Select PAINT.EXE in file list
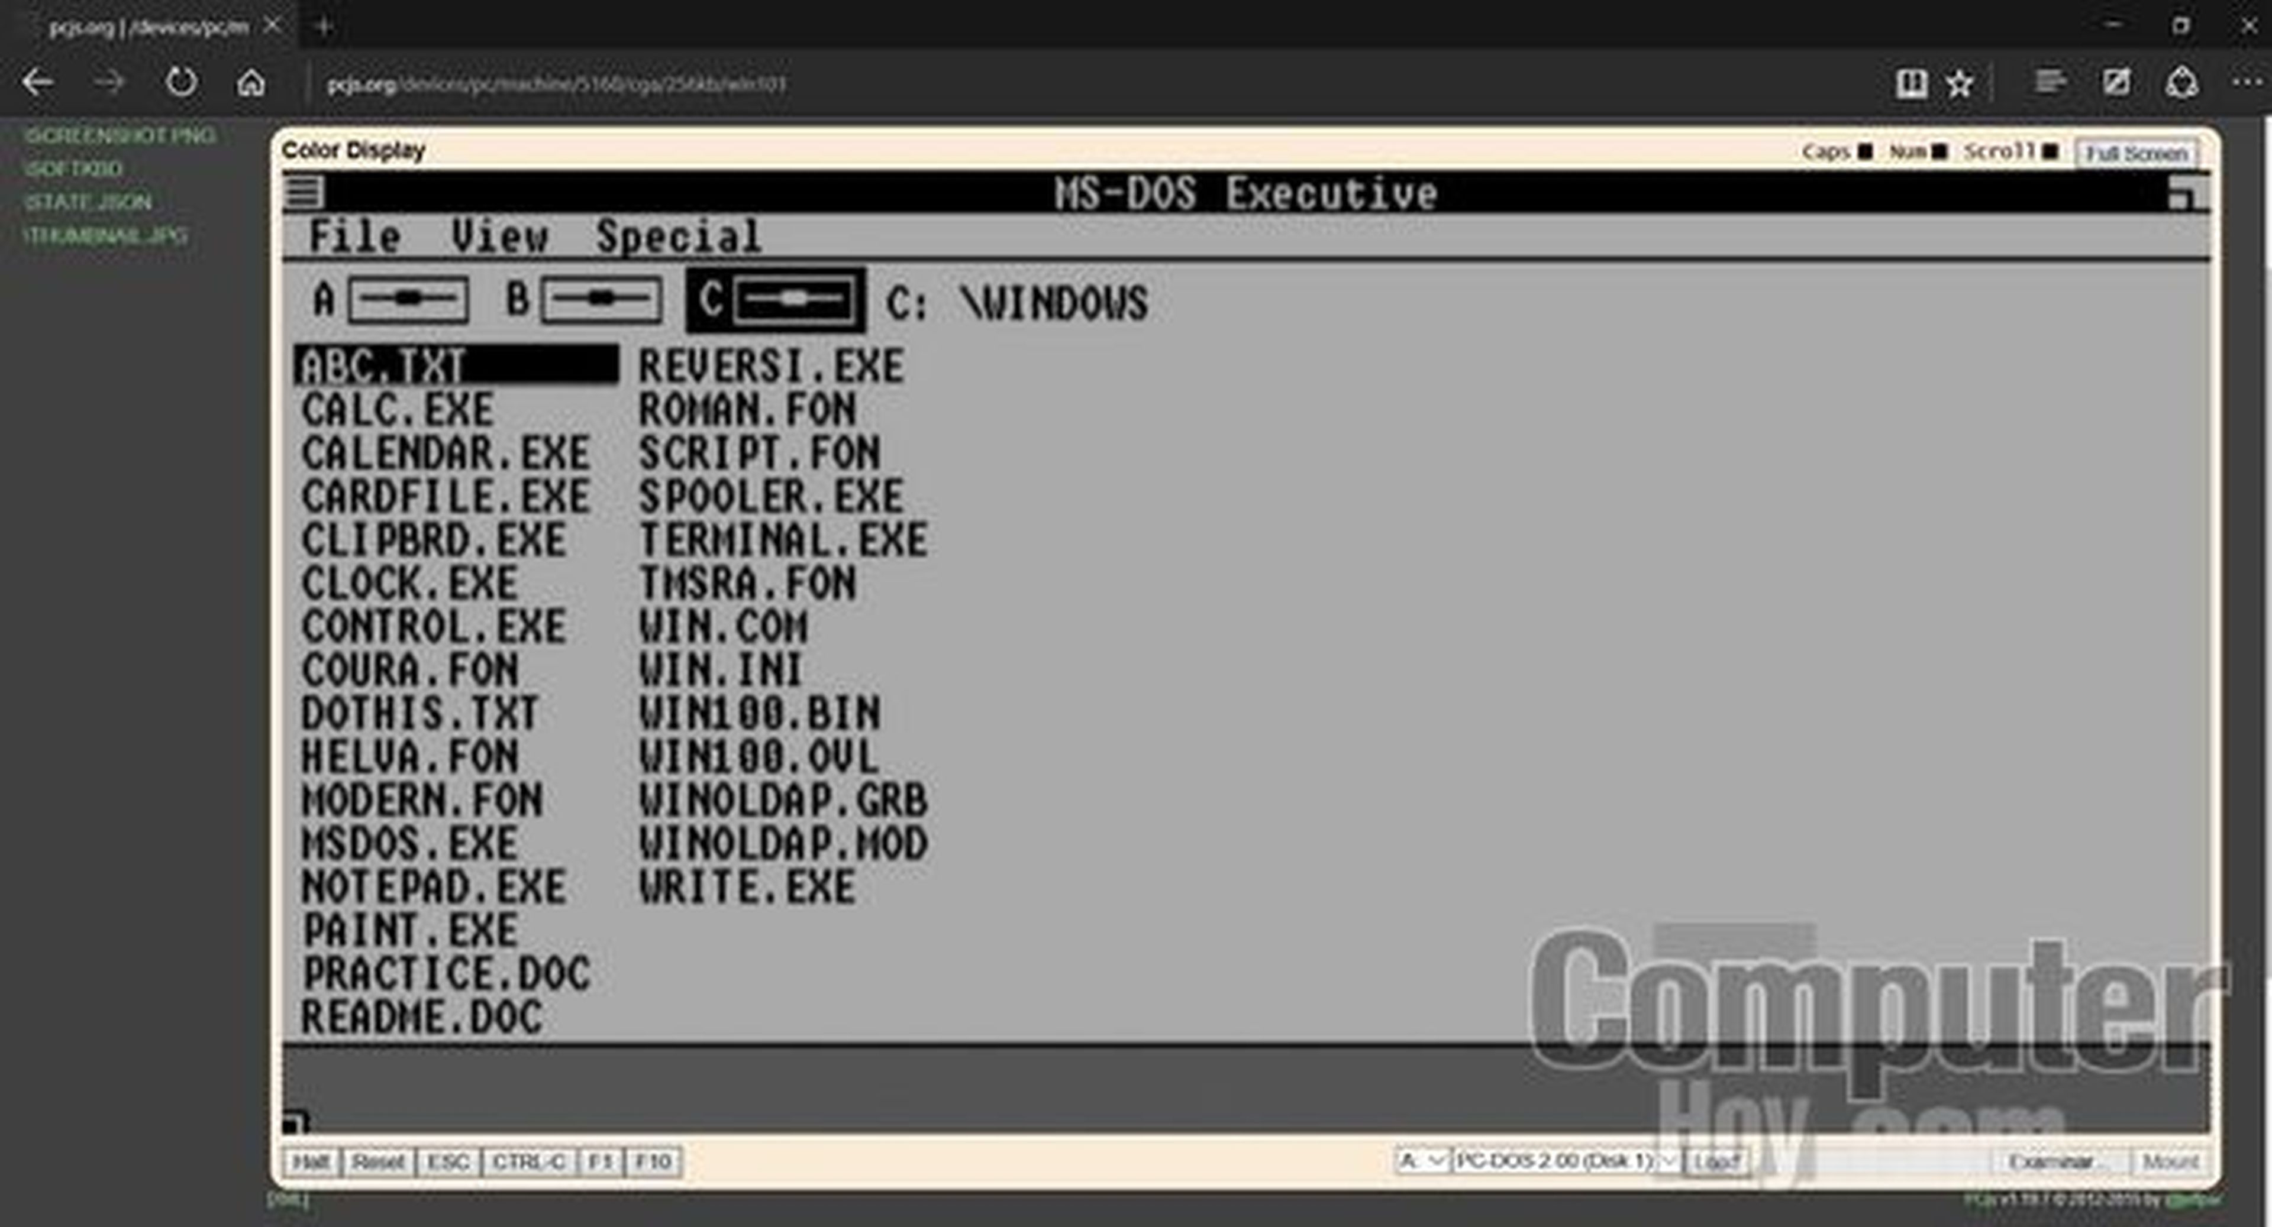Image resolution: width=2272 pixels, height=1227 pixels. click(x=409, y=930)
